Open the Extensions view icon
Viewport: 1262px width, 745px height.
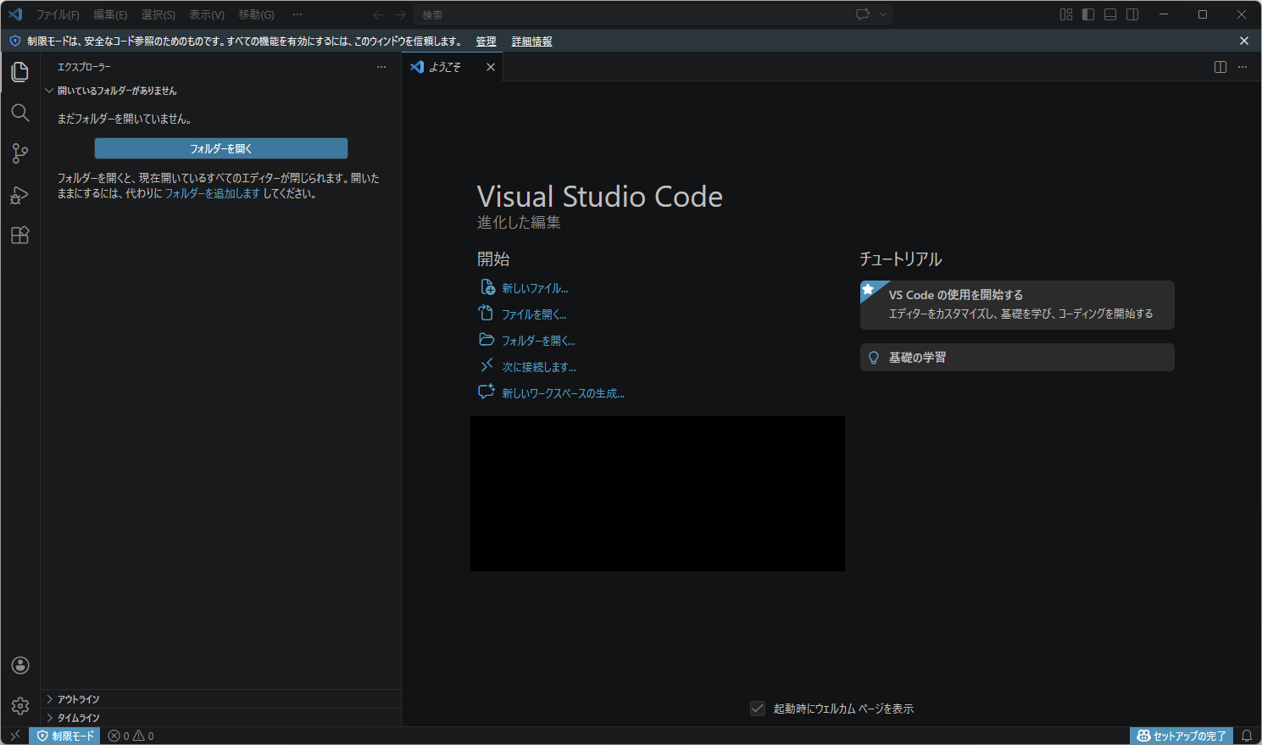click(20, 236)
